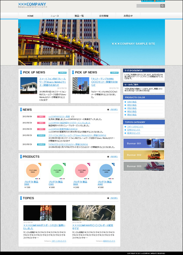Click the green C001 product circle

(x=57, y=171)
